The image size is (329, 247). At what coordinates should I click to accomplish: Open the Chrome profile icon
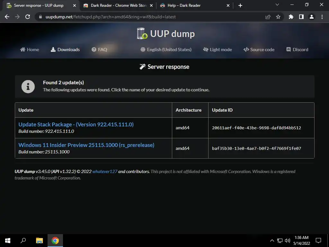tap(312, 17)
